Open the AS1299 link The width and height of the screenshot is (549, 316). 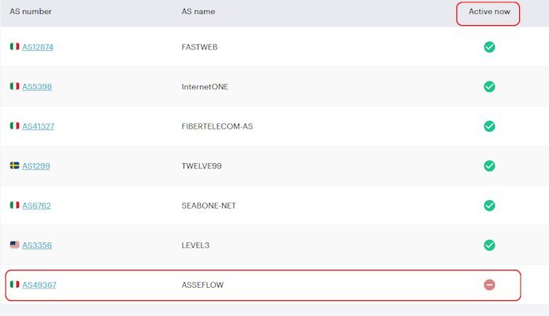[36, 165]
